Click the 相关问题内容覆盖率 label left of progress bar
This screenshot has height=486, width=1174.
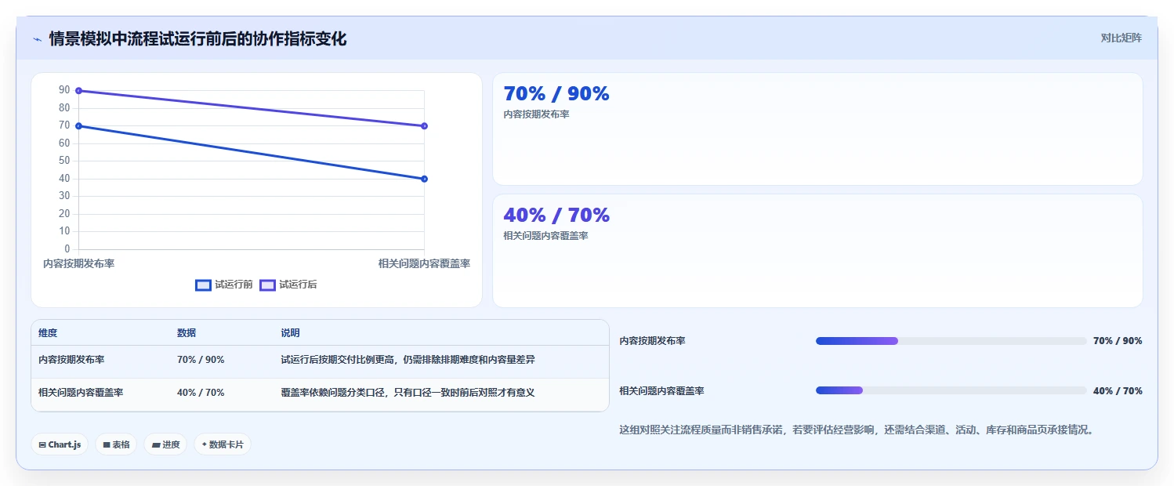click(x=661, y=390)
